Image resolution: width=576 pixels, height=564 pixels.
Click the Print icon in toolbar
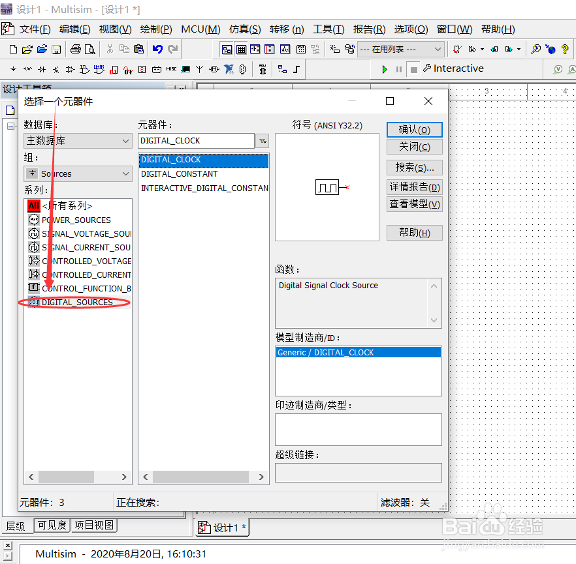click(76, 49)
